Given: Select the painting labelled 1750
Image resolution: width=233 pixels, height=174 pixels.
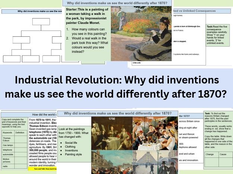Looking at the screenshot, I should [112, 133].
